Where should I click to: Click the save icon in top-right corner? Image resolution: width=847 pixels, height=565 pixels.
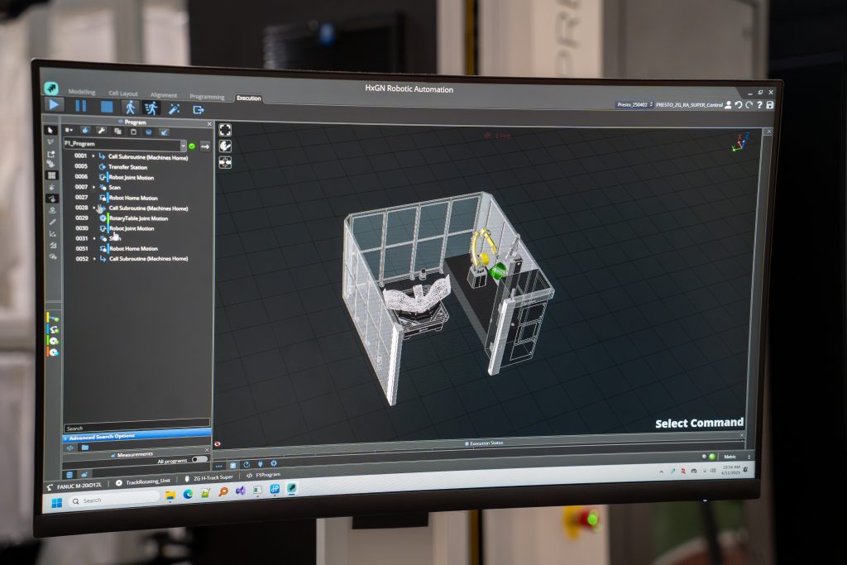[x=770, y=105]
